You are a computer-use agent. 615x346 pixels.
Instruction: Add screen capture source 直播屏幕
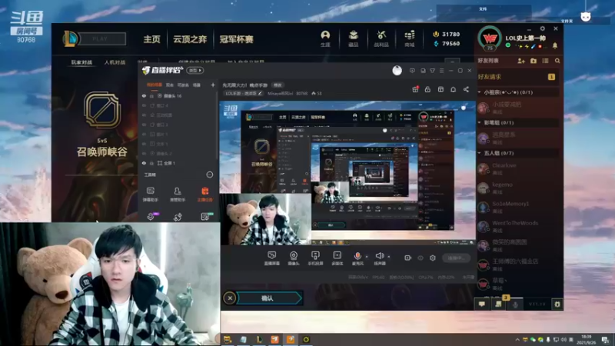[x=271, y=258]
